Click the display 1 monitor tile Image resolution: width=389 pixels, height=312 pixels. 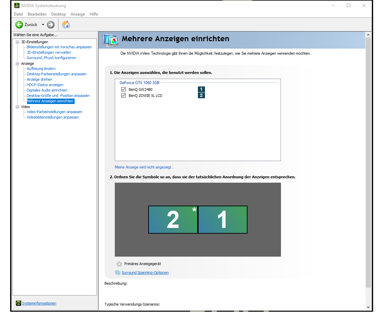coord(223,220)
